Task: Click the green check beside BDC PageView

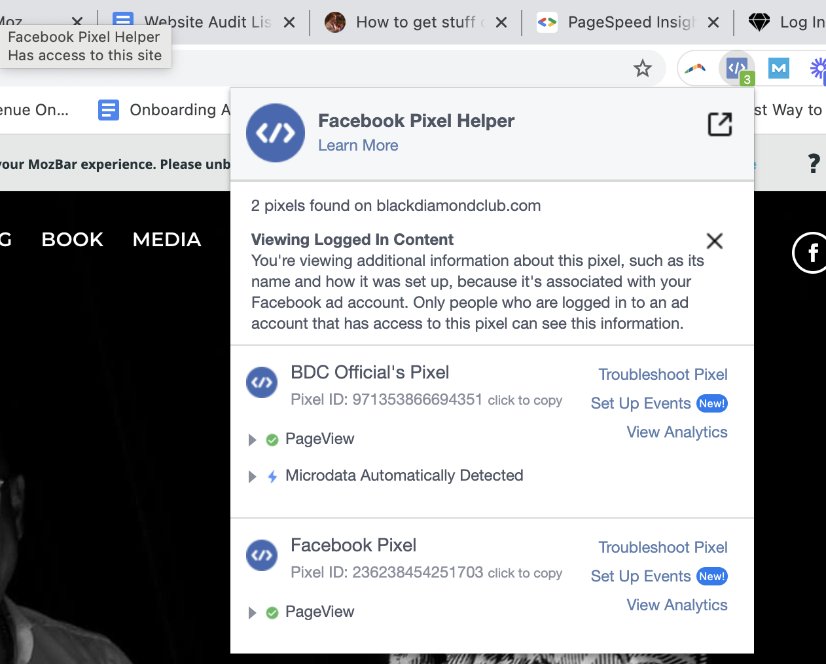Action: point(272,440)
